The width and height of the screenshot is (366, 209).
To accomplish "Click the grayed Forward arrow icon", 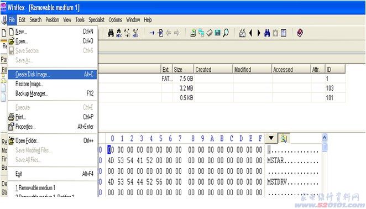I will point(177,33).
